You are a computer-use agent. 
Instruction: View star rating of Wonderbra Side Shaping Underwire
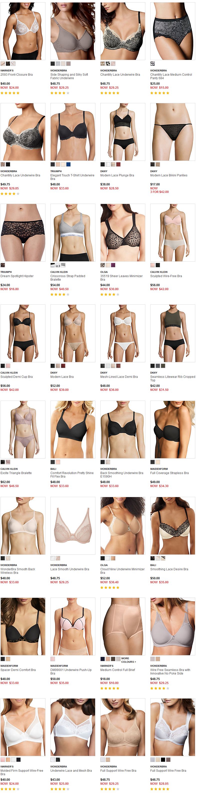click(60, 93)
